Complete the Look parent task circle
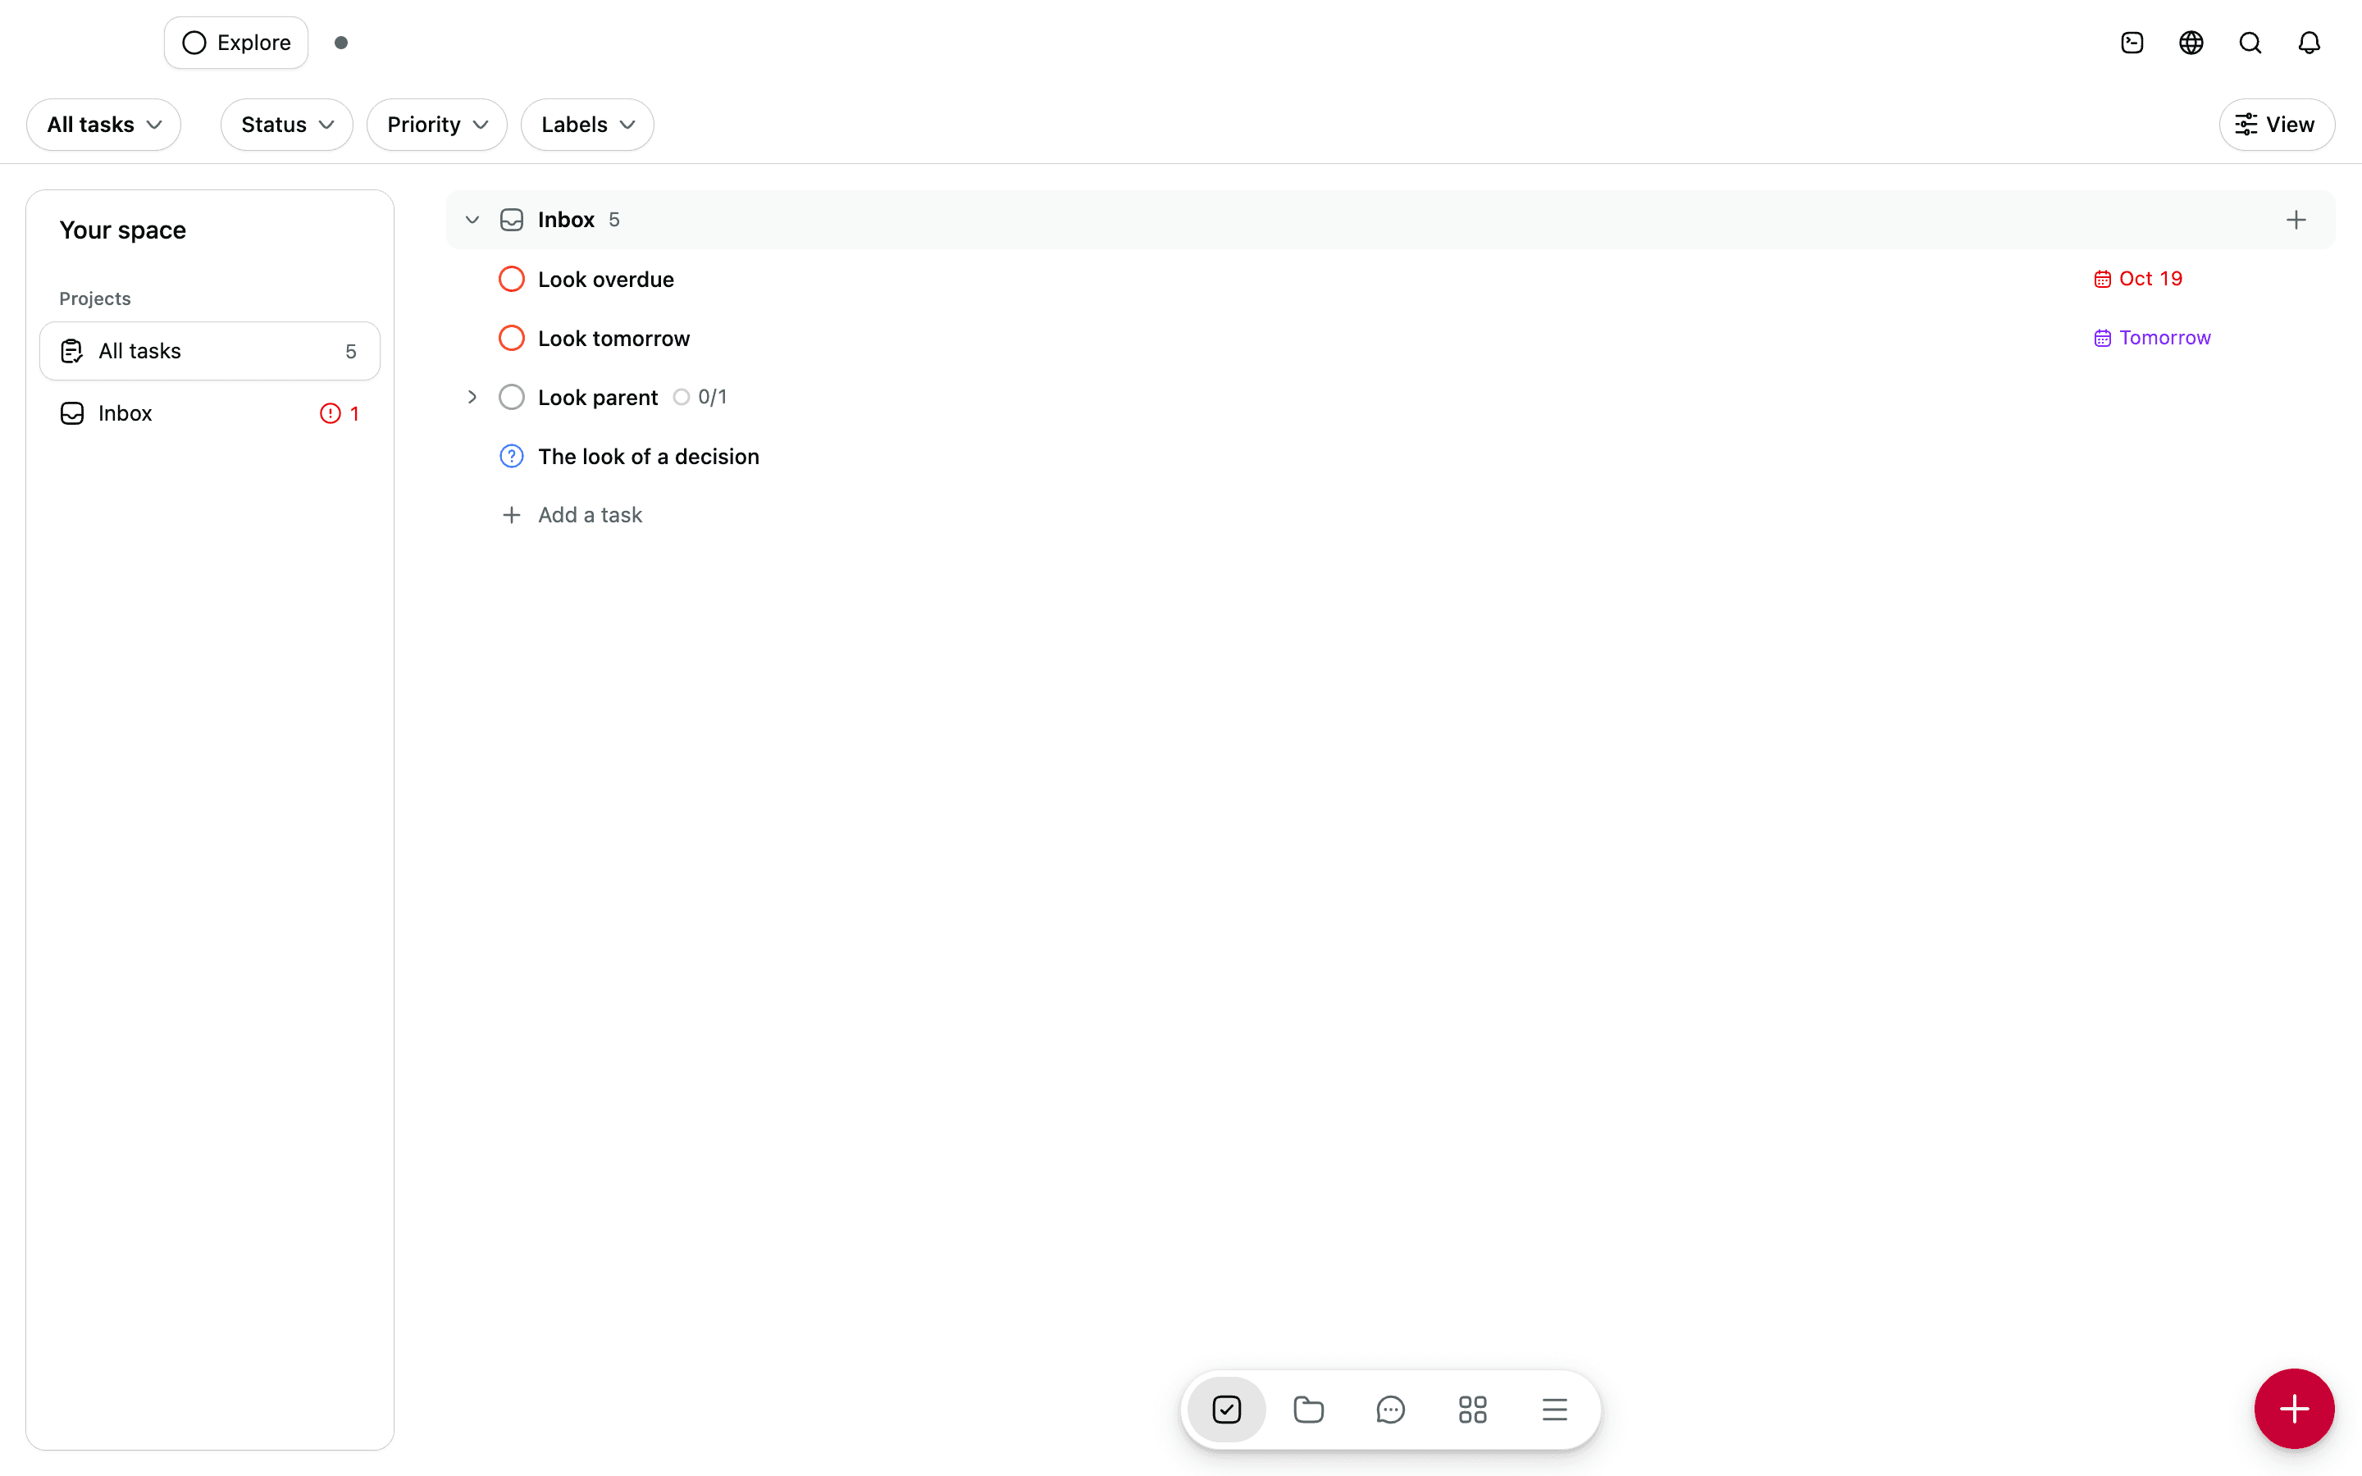 coord(512,398)
